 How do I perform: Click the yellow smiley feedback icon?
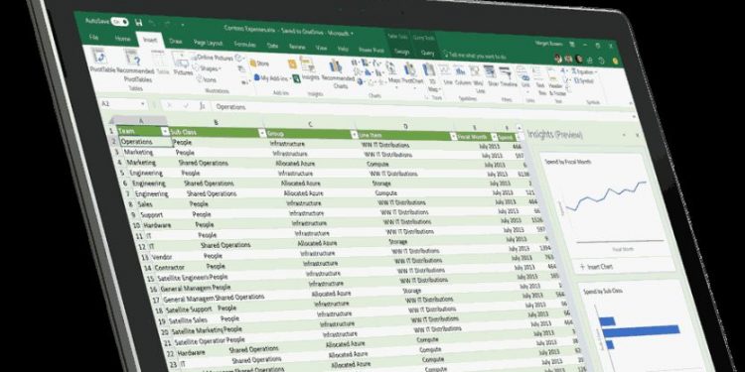(615, 62)
